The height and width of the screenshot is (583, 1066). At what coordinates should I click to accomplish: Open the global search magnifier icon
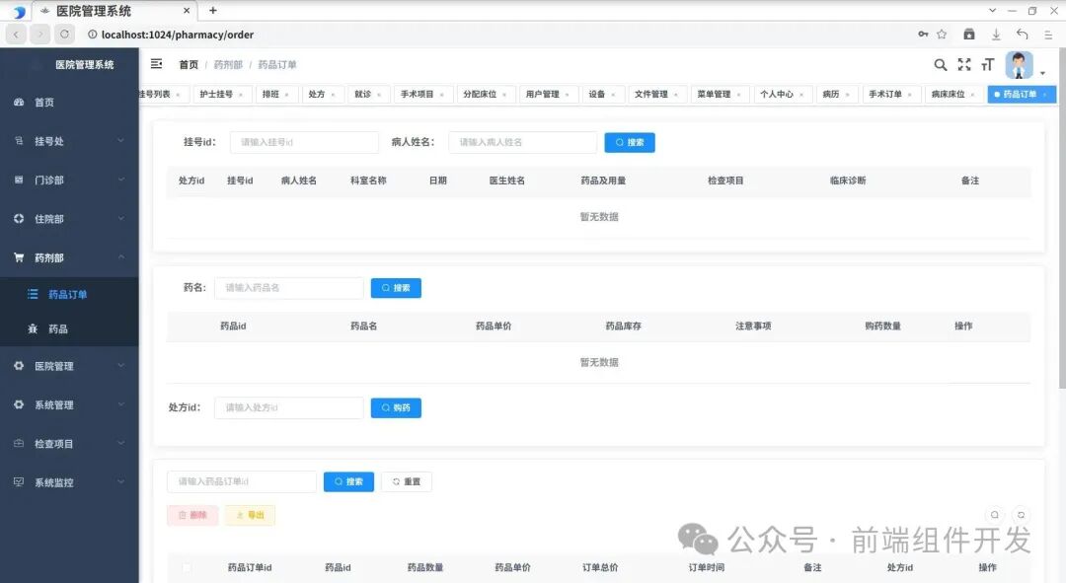[939, 64]
